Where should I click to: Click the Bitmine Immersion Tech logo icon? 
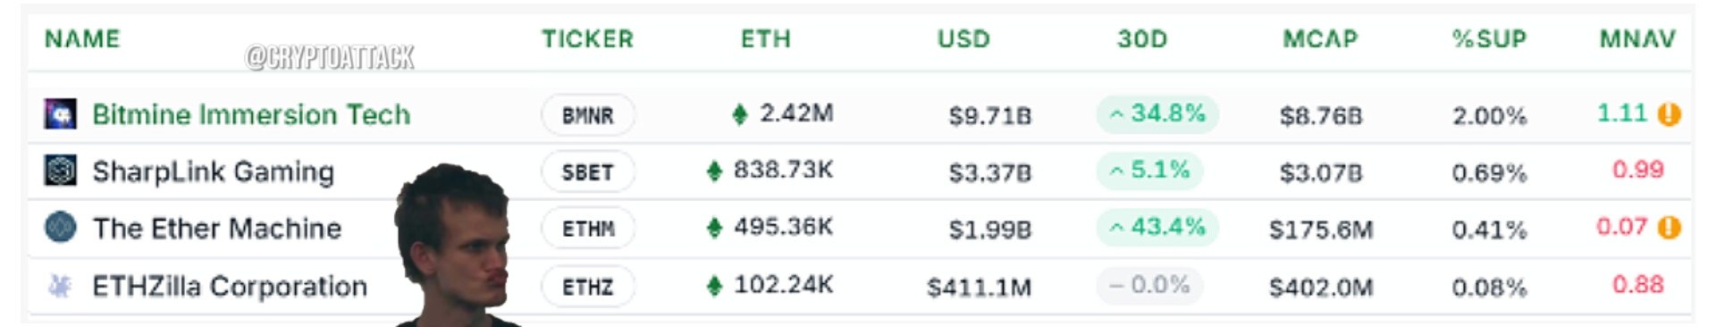[61, 114]
